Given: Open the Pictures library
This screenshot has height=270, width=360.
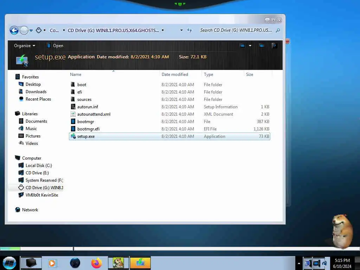Looking at the screenshot, I should [x=33, y=136].
